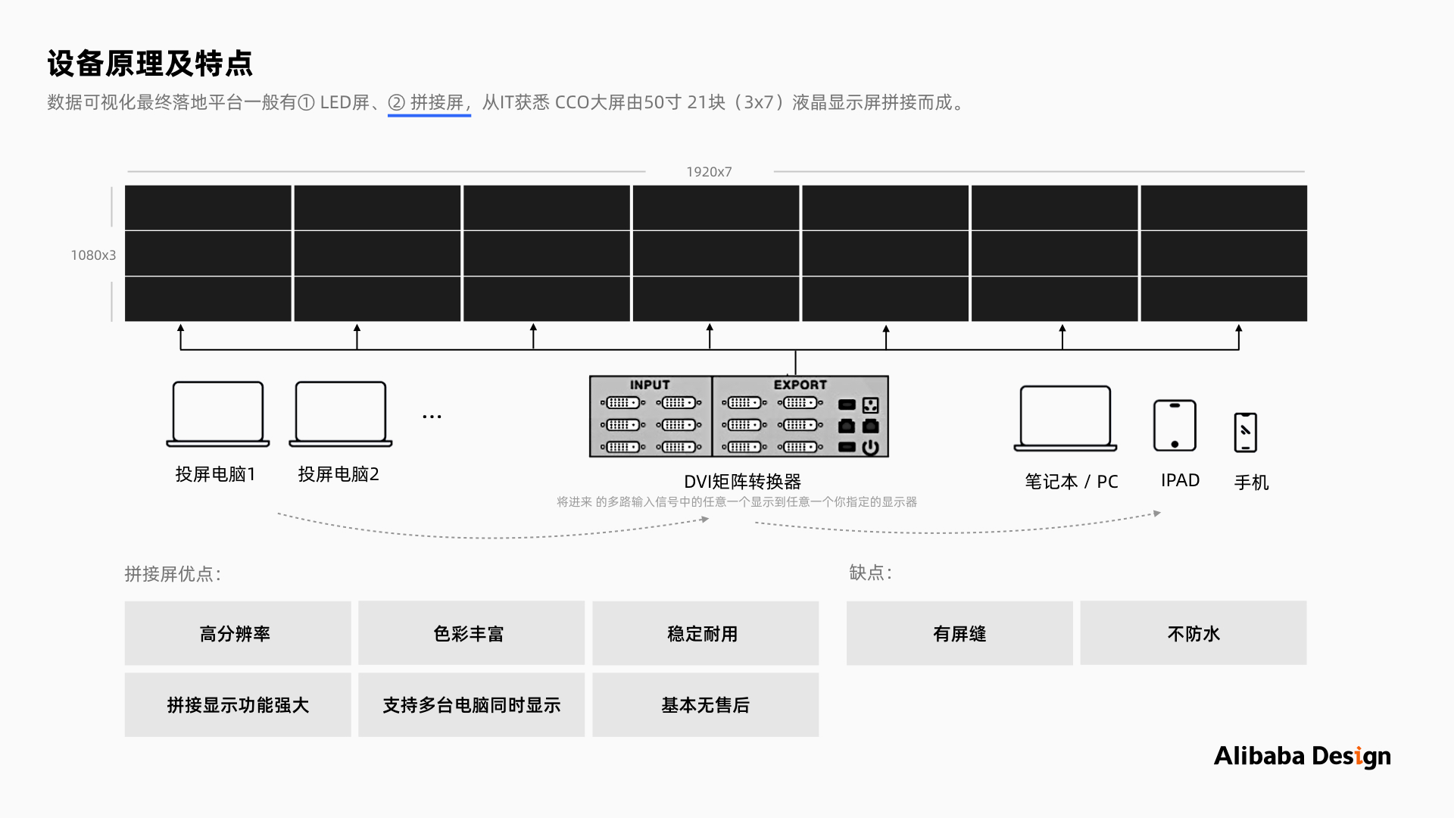Image resolution: width=1454 pixels, height=818 pixels.
Task: Click the IPAD tablet icon
Action: pyautogui.click(x=1175, y=426)
